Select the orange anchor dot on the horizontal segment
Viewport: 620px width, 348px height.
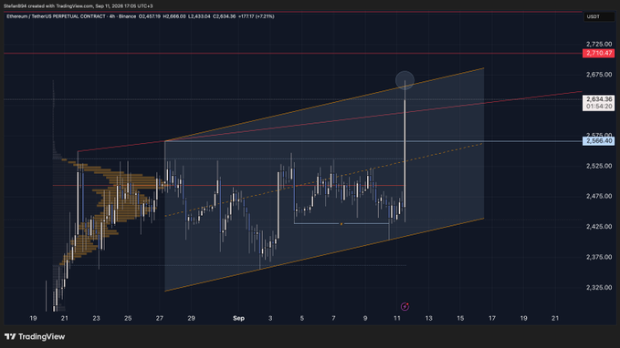coord(342,224)
